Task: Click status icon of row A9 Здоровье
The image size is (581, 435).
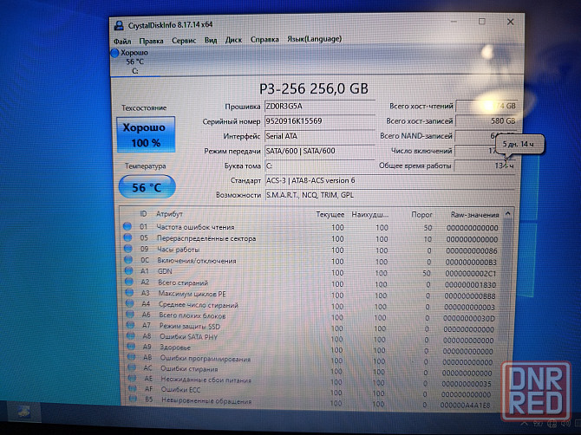Action: point(131,347)
